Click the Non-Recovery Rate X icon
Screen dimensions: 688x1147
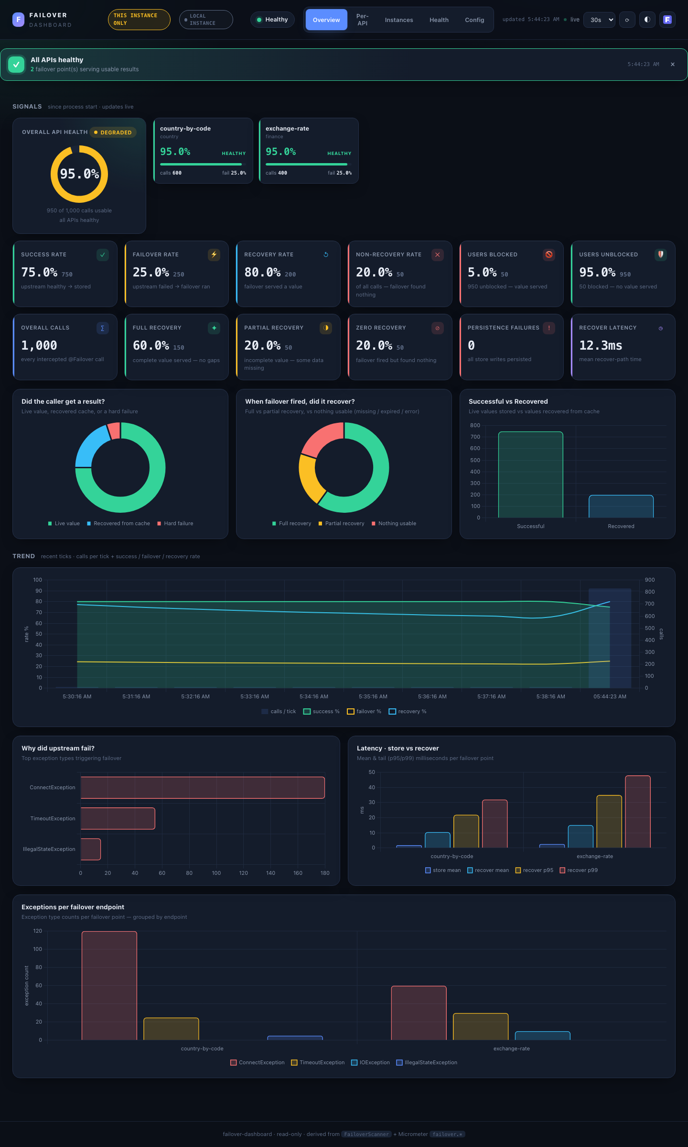[437, 255]
